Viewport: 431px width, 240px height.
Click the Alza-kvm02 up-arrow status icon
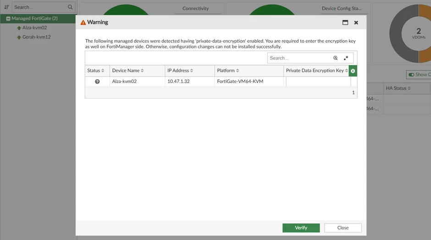coord(19,28)
